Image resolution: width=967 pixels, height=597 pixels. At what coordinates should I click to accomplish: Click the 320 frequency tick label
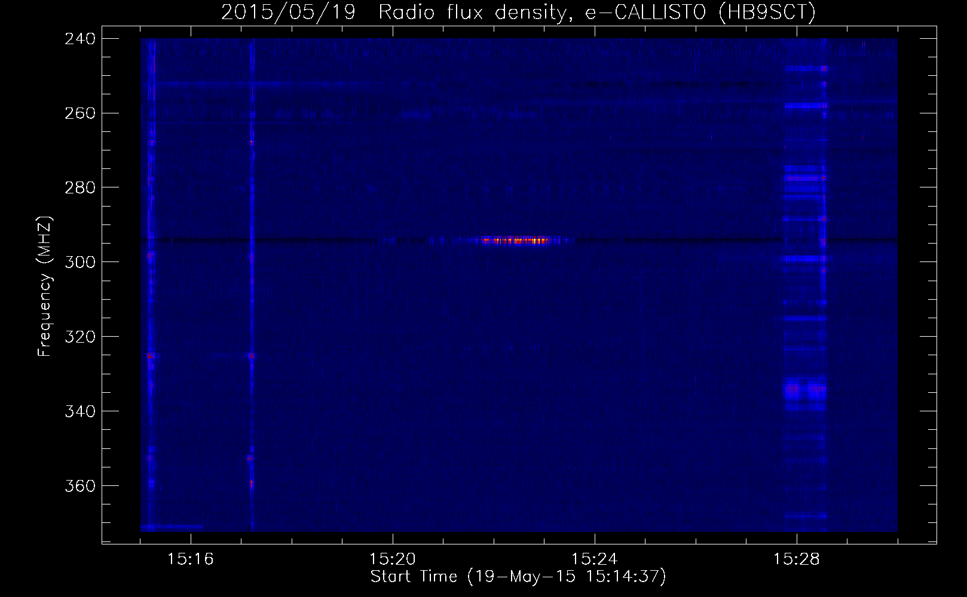[80, 337]
